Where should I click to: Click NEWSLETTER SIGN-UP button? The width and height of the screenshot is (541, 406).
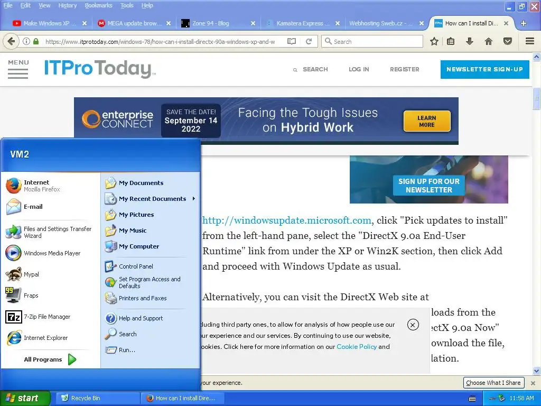click(485, 69)
